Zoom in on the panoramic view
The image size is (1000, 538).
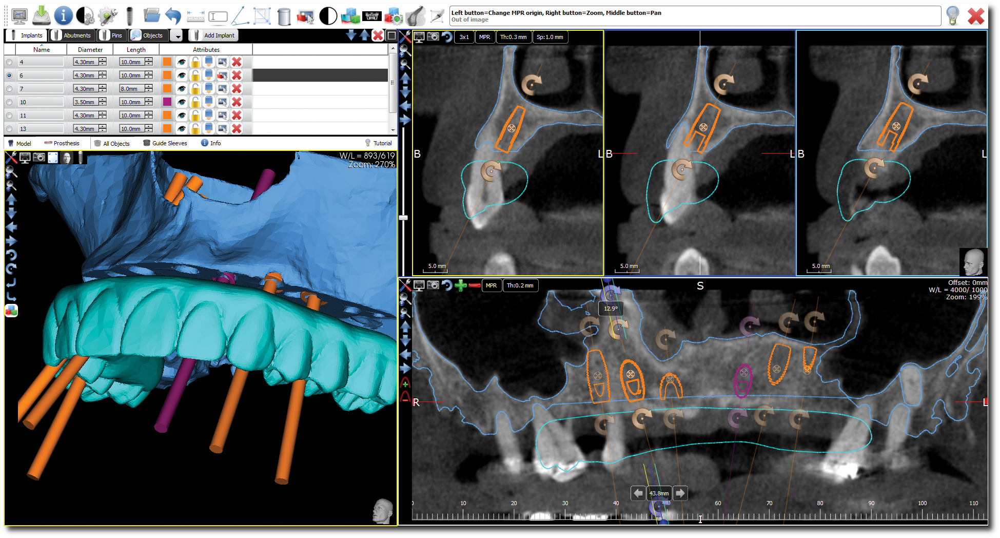[x=405, y=298]
